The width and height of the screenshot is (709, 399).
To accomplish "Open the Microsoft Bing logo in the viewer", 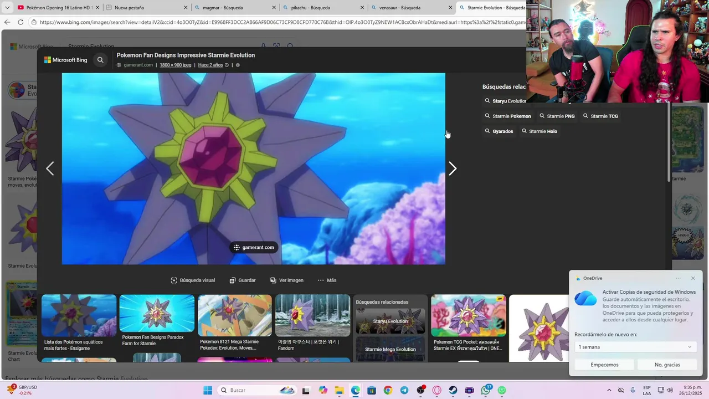I will point(66,60).
